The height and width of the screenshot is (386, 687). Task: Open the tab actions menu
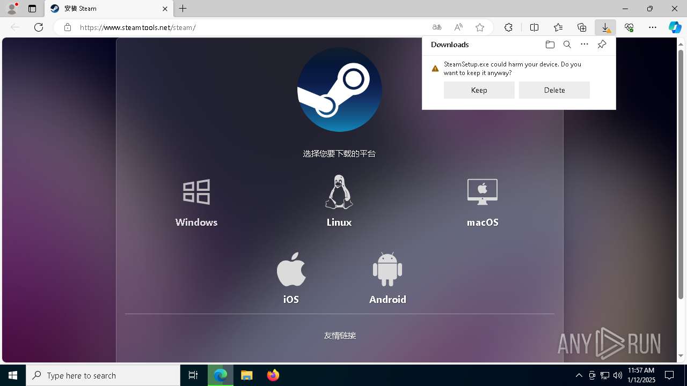pos(32,9)
